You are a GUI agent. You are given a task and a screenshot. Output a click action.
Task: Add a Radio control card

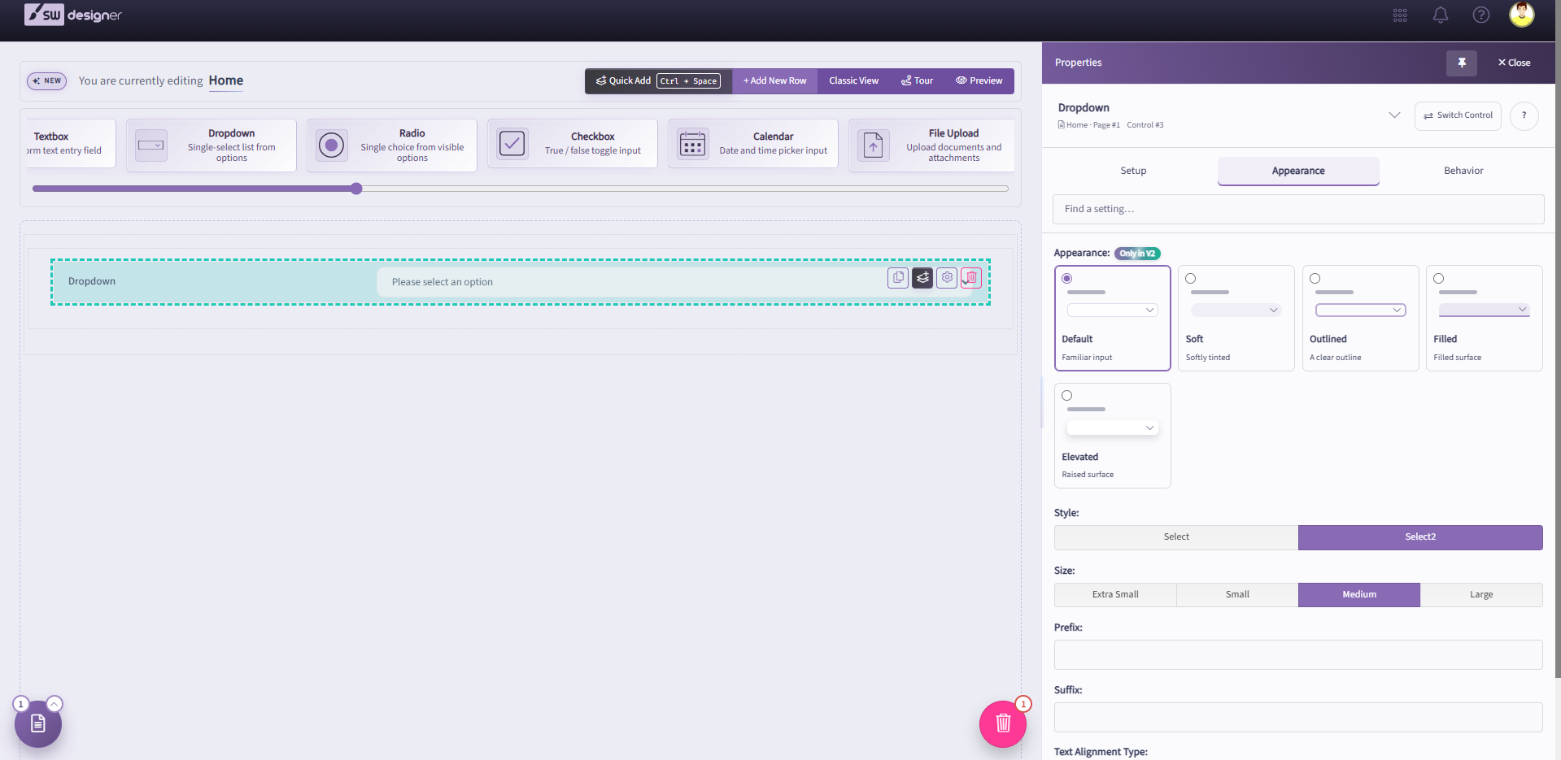click(x=392, y=145)
